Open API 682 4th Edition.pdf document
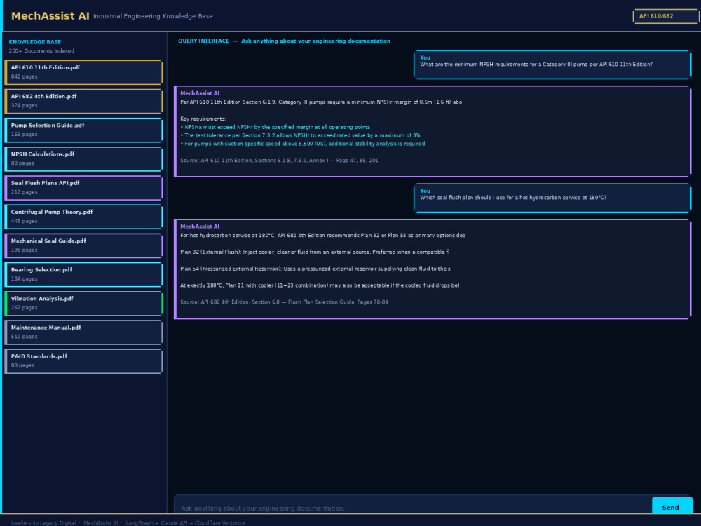This screenshot has height=526, width=701. (x=83, y=101)
